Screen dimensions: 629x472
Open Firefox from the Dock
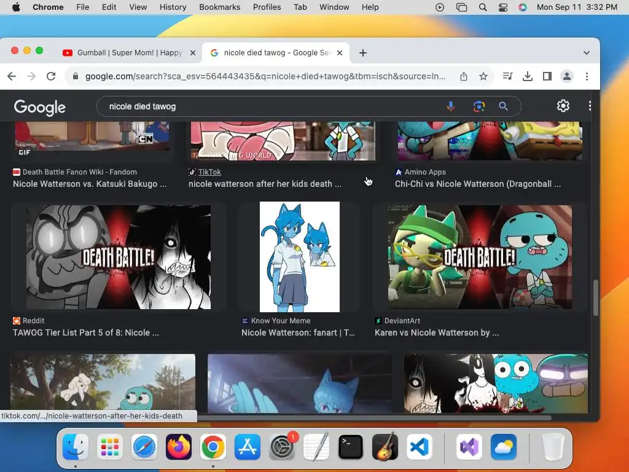tap(179, 447)
